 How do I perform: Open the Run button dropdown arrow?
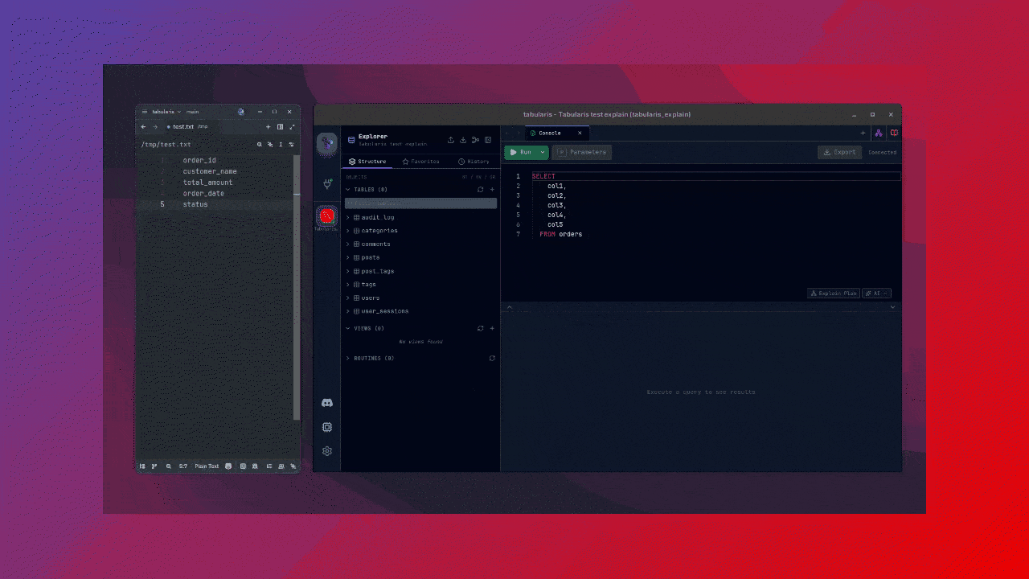pyautogui.click(x=543, y=152)
